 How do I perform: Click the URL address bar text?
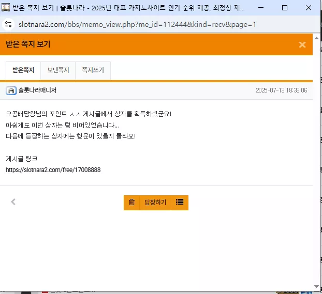[137, 25]
